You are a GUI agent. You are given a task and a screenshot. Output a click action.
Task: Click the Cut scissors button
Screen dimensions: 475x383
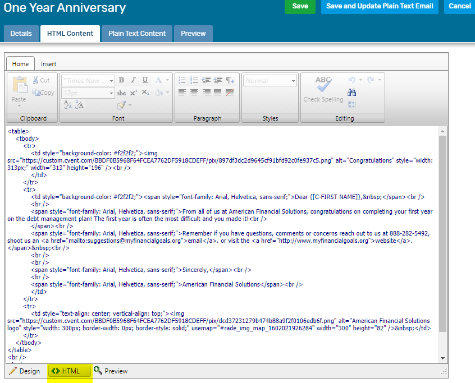41,80
